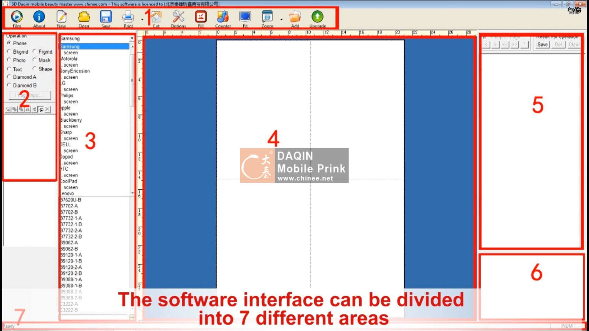Click the double-left-arrow first image button
This screenshot has width=589, height=331.
click(x=505, y=45)
